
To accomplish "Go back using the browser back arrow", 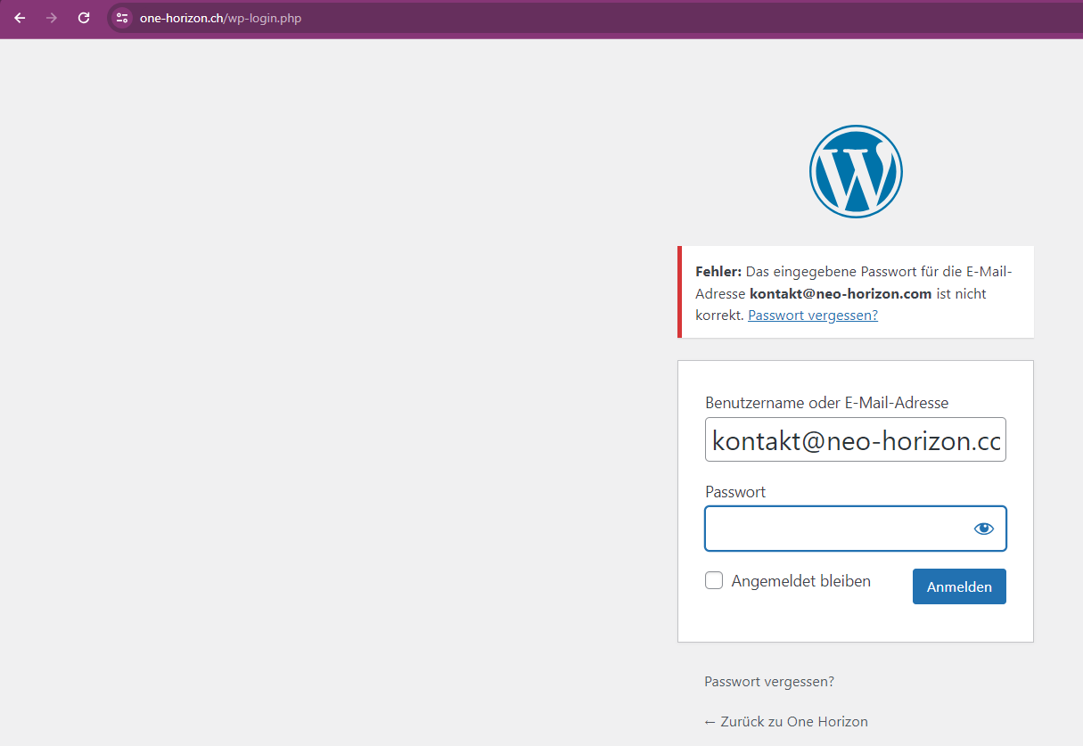I will [x=20, y=18].
